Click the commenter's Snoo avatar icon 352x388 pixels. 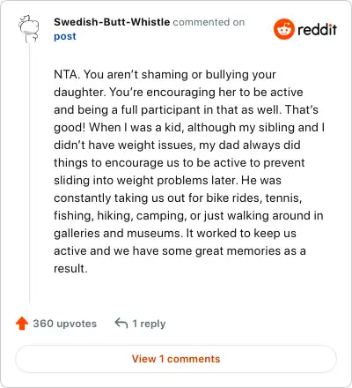[29, 29]
